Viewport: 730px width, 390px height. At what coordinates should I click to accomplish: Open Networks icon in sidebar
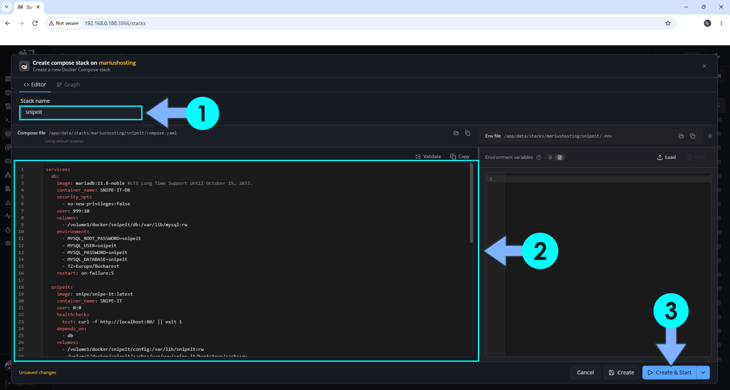point(8,175)
